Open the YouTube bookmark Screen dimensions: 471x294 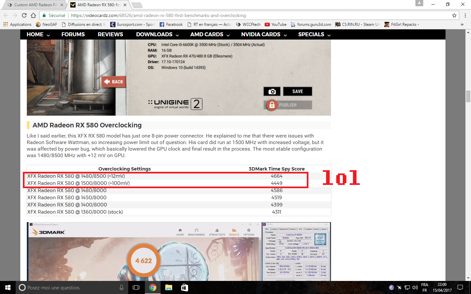(x=275, y=24)
